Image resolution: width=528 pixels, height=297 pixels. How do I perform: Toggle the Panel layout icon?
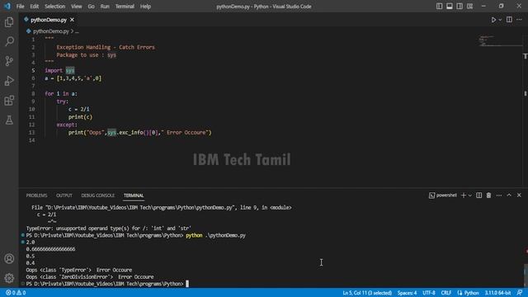(450, 6)
